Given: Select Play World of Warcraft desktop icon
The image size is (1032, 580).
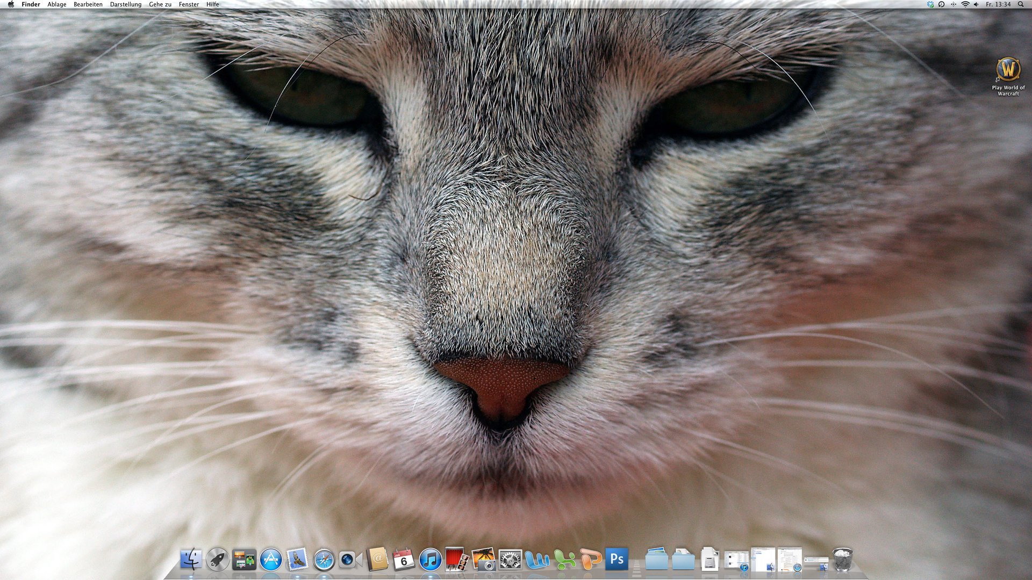Looking at the screenshot, I should (1008, 77).
